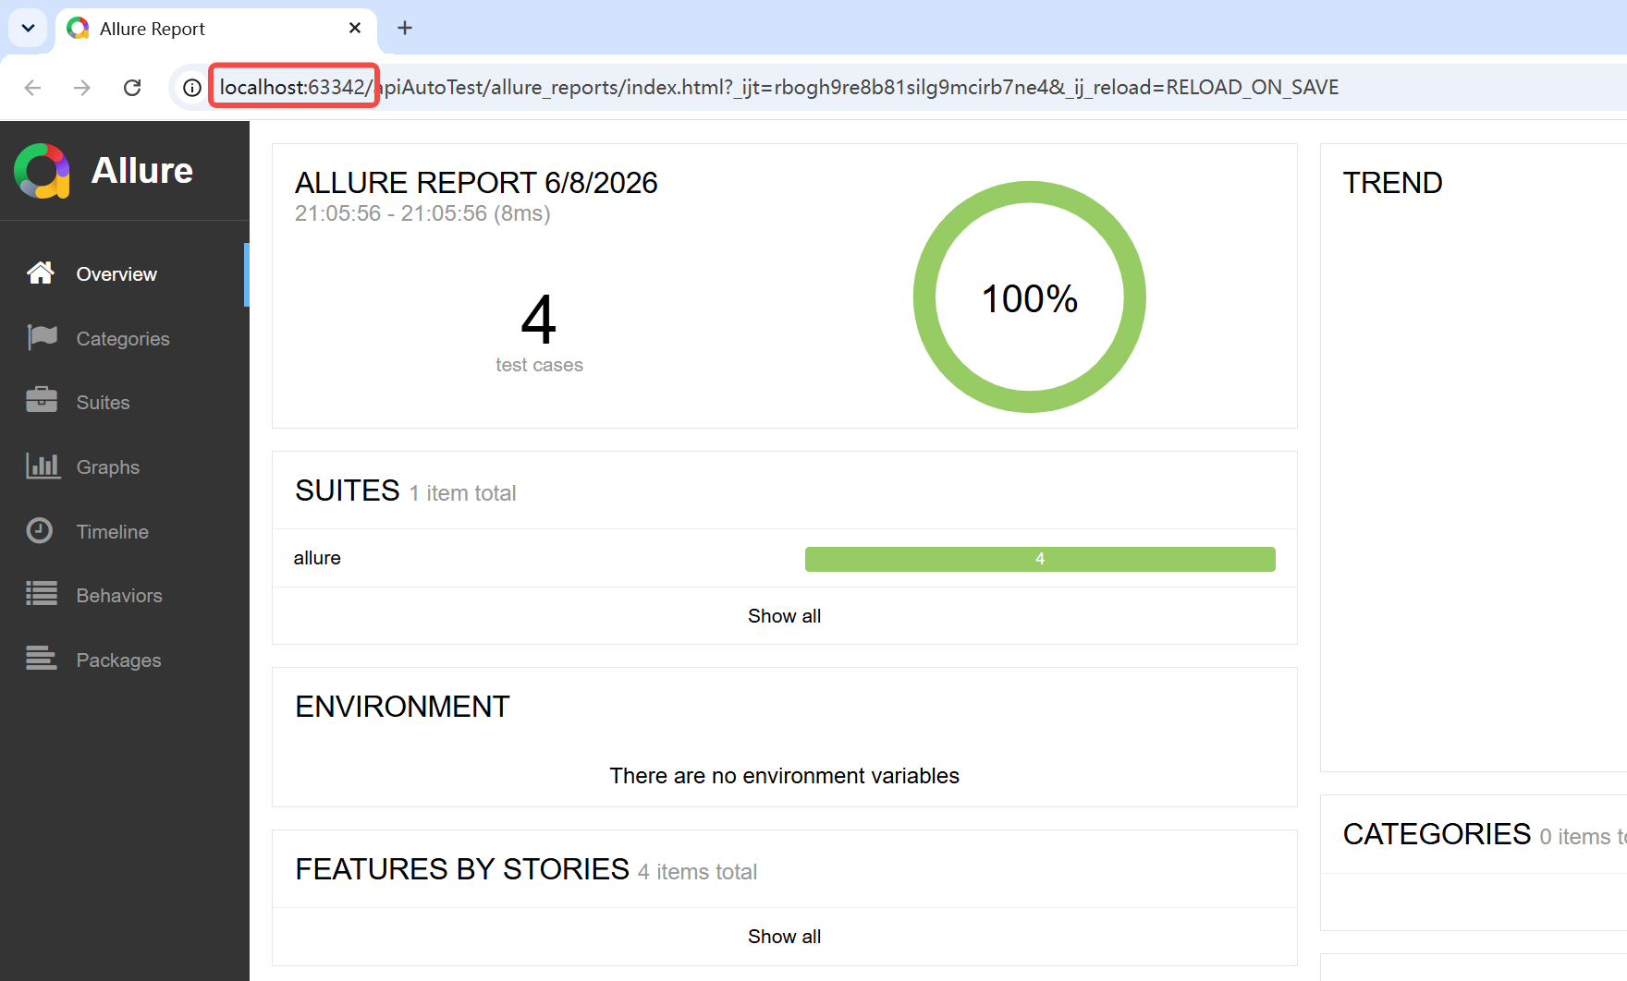The height and width of the screenshot is (981, 1627).
Task: Click the Timeline clock icon
Action: pyautogui.click(x=40, y=531)
